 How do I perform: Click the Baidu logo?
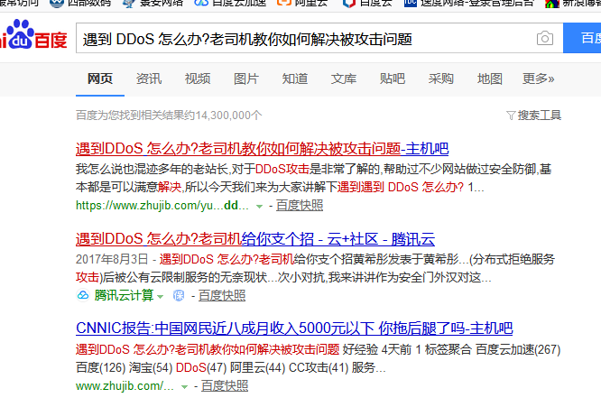[x=32, y=41]
